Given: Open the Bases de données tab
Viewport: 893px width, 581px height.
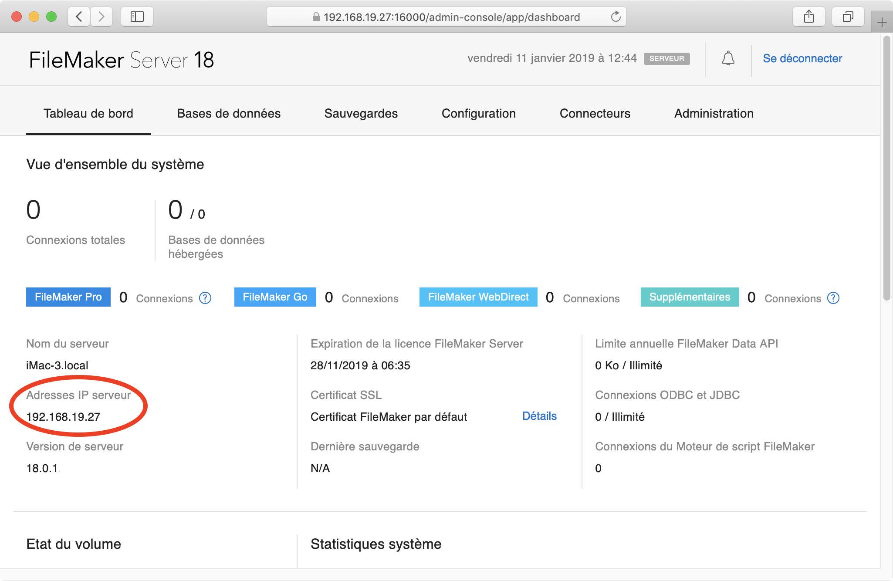Looking at the screenshot, I should pyautogui.click(x=229, y=114).
